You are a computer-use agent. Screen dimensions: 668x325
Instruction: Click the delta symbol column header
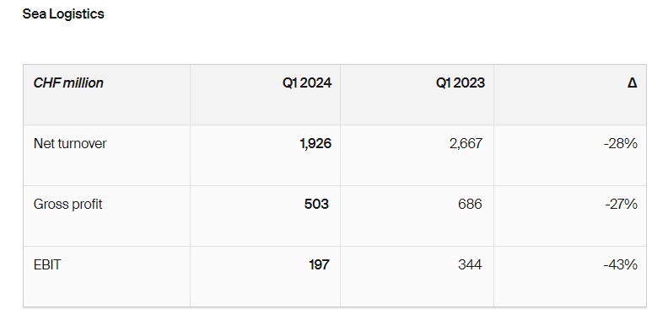(x=633, y=83)
